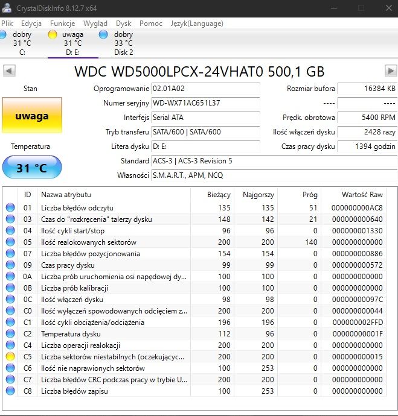Click the rotation speed value 5400 RPM
Screen dimensions: 398x416
tap(367, 118)
